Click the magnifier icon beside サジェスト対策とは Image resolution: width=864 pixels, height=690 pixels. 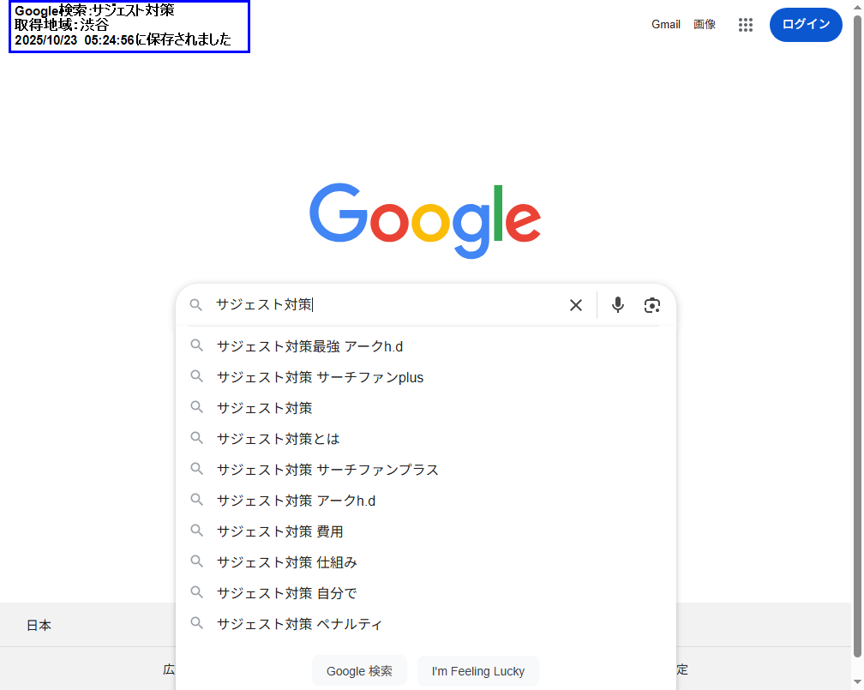[x=197, y=438]
